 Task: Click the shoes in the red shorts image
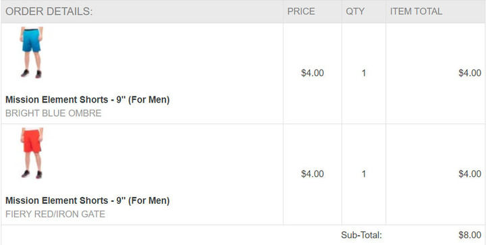(x=31, y=174)
